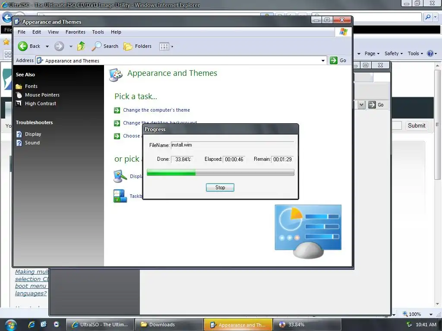Open the View menu
The image size is (442, 331).
pyautogui.click(x=53, y=32)
